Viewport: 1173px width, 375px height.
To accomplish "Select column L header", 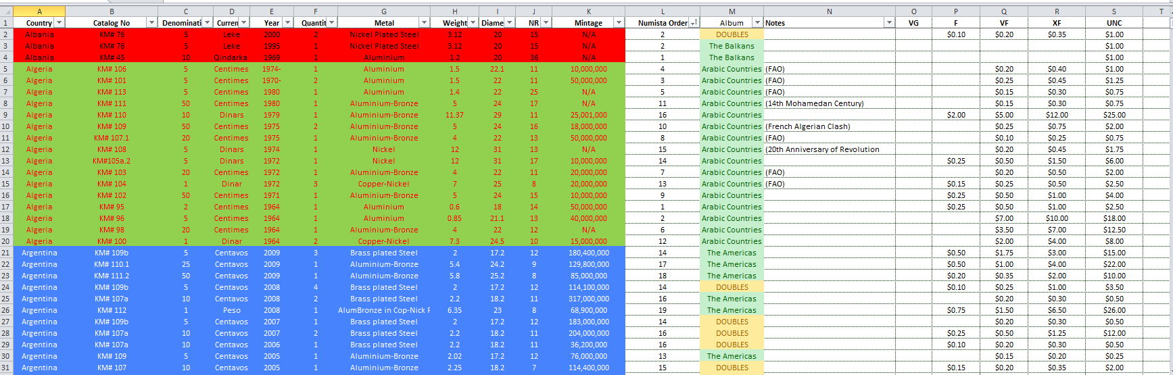I will 663,11.
